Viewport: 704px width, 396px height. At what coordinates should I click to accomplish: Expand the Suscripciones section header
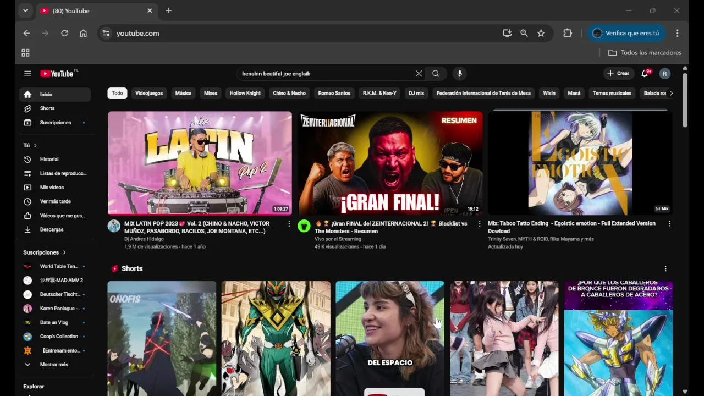point(45,252)
